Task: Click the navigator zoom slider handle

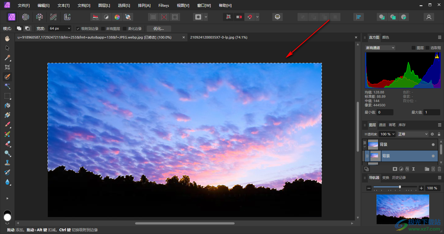Action: click(x=400, y=187)
